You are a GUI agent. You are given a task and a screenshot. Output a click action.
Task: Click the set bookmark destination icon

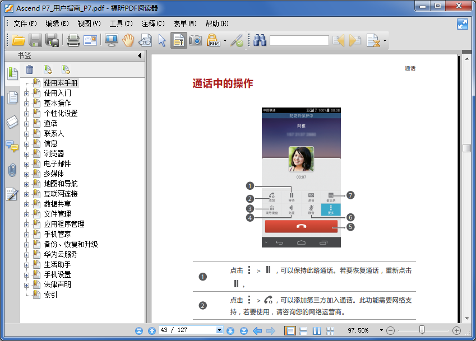tap(66, 69)
